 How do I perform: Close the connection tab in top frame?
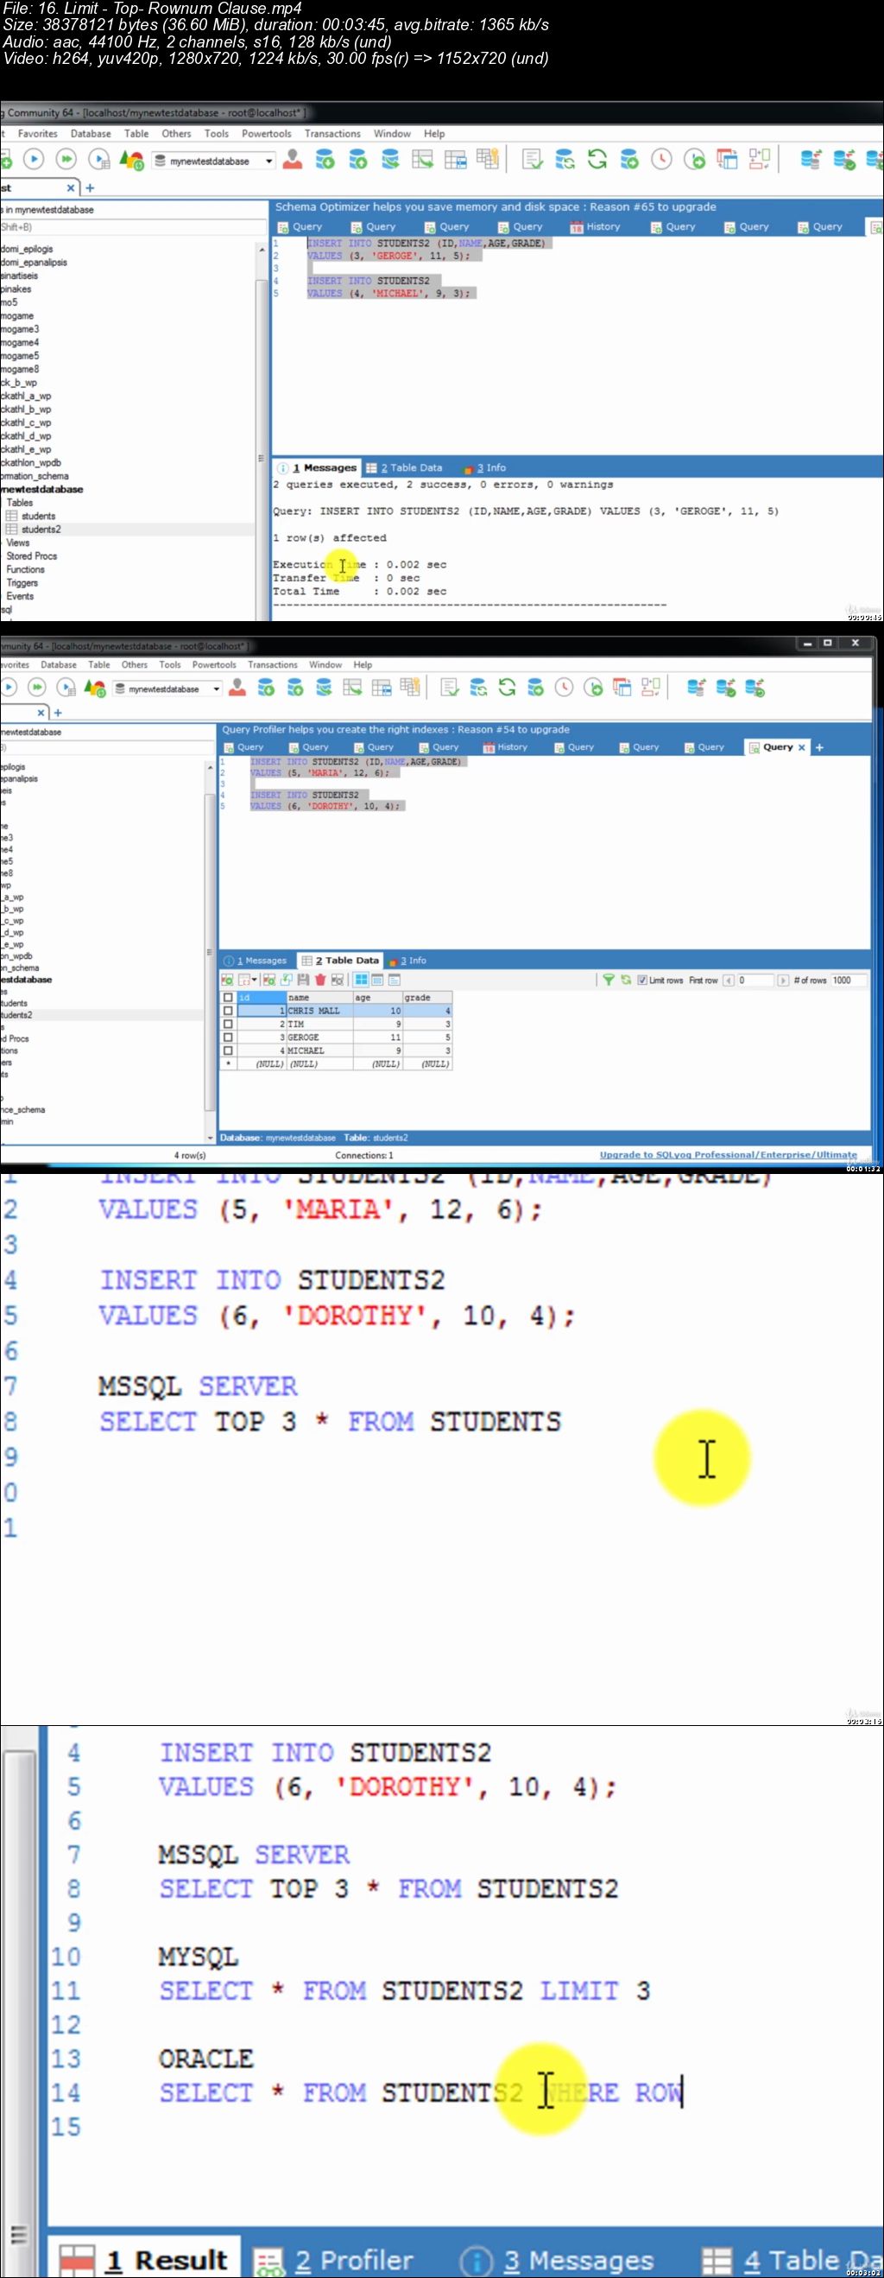click(71, 187)
